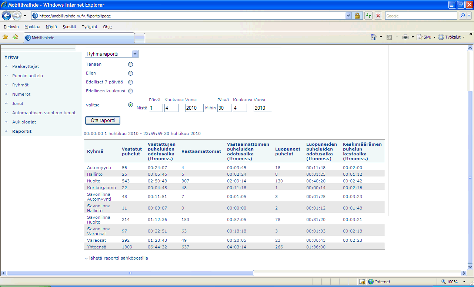Open the Print options dropdown arrow
This screenshot has width=474, height=287.
coord(412,37)
